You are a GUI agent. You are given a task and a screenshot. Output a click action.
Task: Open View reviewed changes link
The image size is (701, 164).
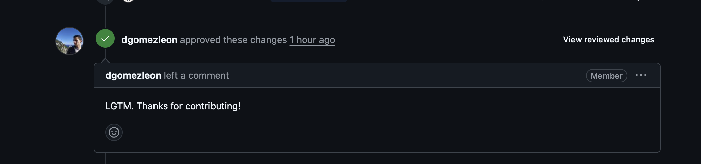(609, 40)
